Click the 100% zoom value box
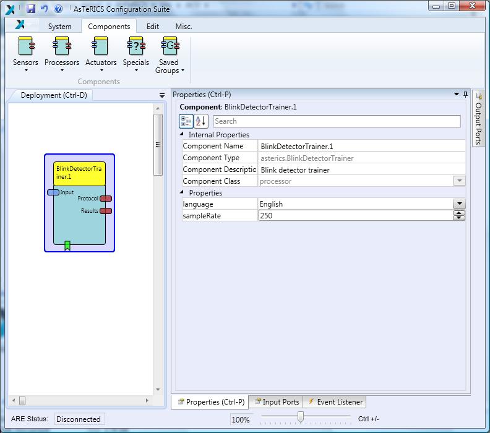Screen dimensions: 490x433 (x=241, y=419)
